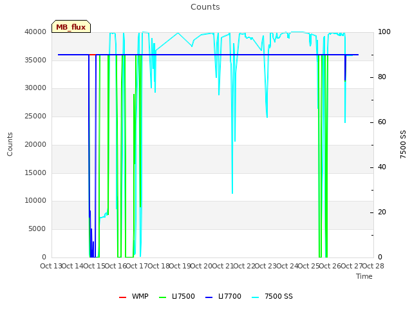
Task: Click the 30000 tick label
Action: click(35, 88)
